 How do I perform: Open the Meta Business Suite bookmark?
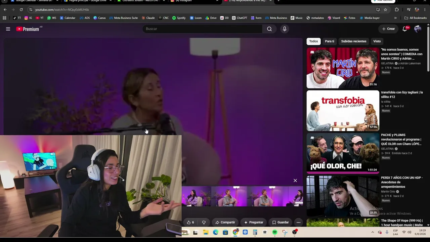(x=123, y=18)
